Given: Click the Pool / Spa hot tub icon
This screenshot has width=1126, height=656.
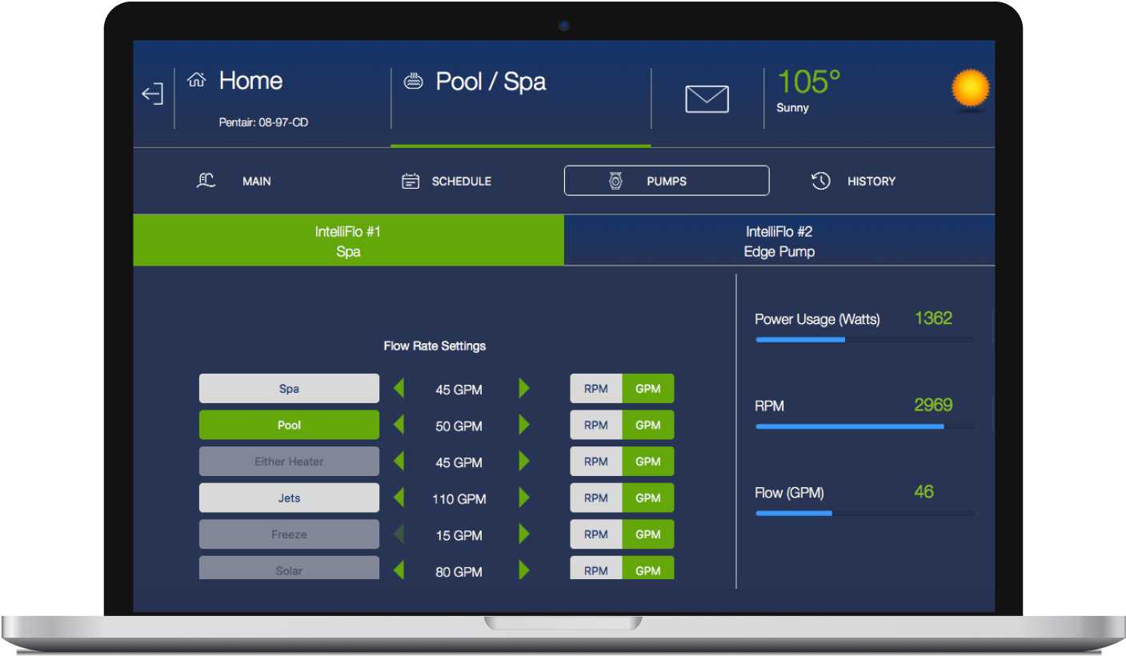Looking at the screenshot, I should pyautogui.click(x=413, y=81).
